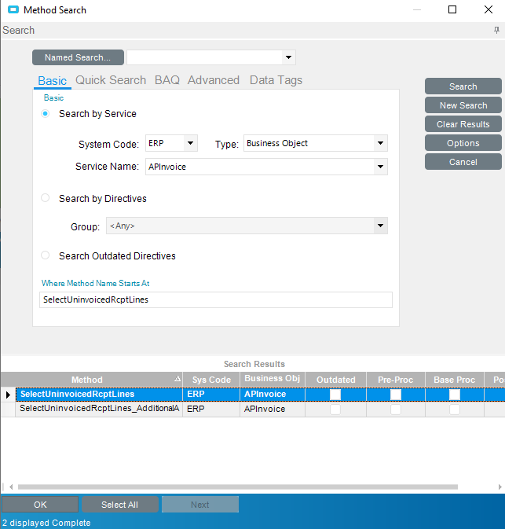
Task: Click the sort triangle in Method column header
Action: coord(177,379)
